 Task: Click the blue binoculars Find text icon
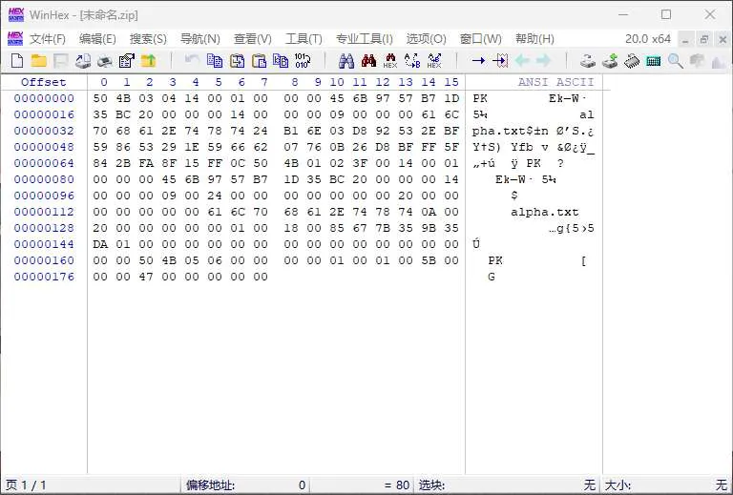coord(346,61)
